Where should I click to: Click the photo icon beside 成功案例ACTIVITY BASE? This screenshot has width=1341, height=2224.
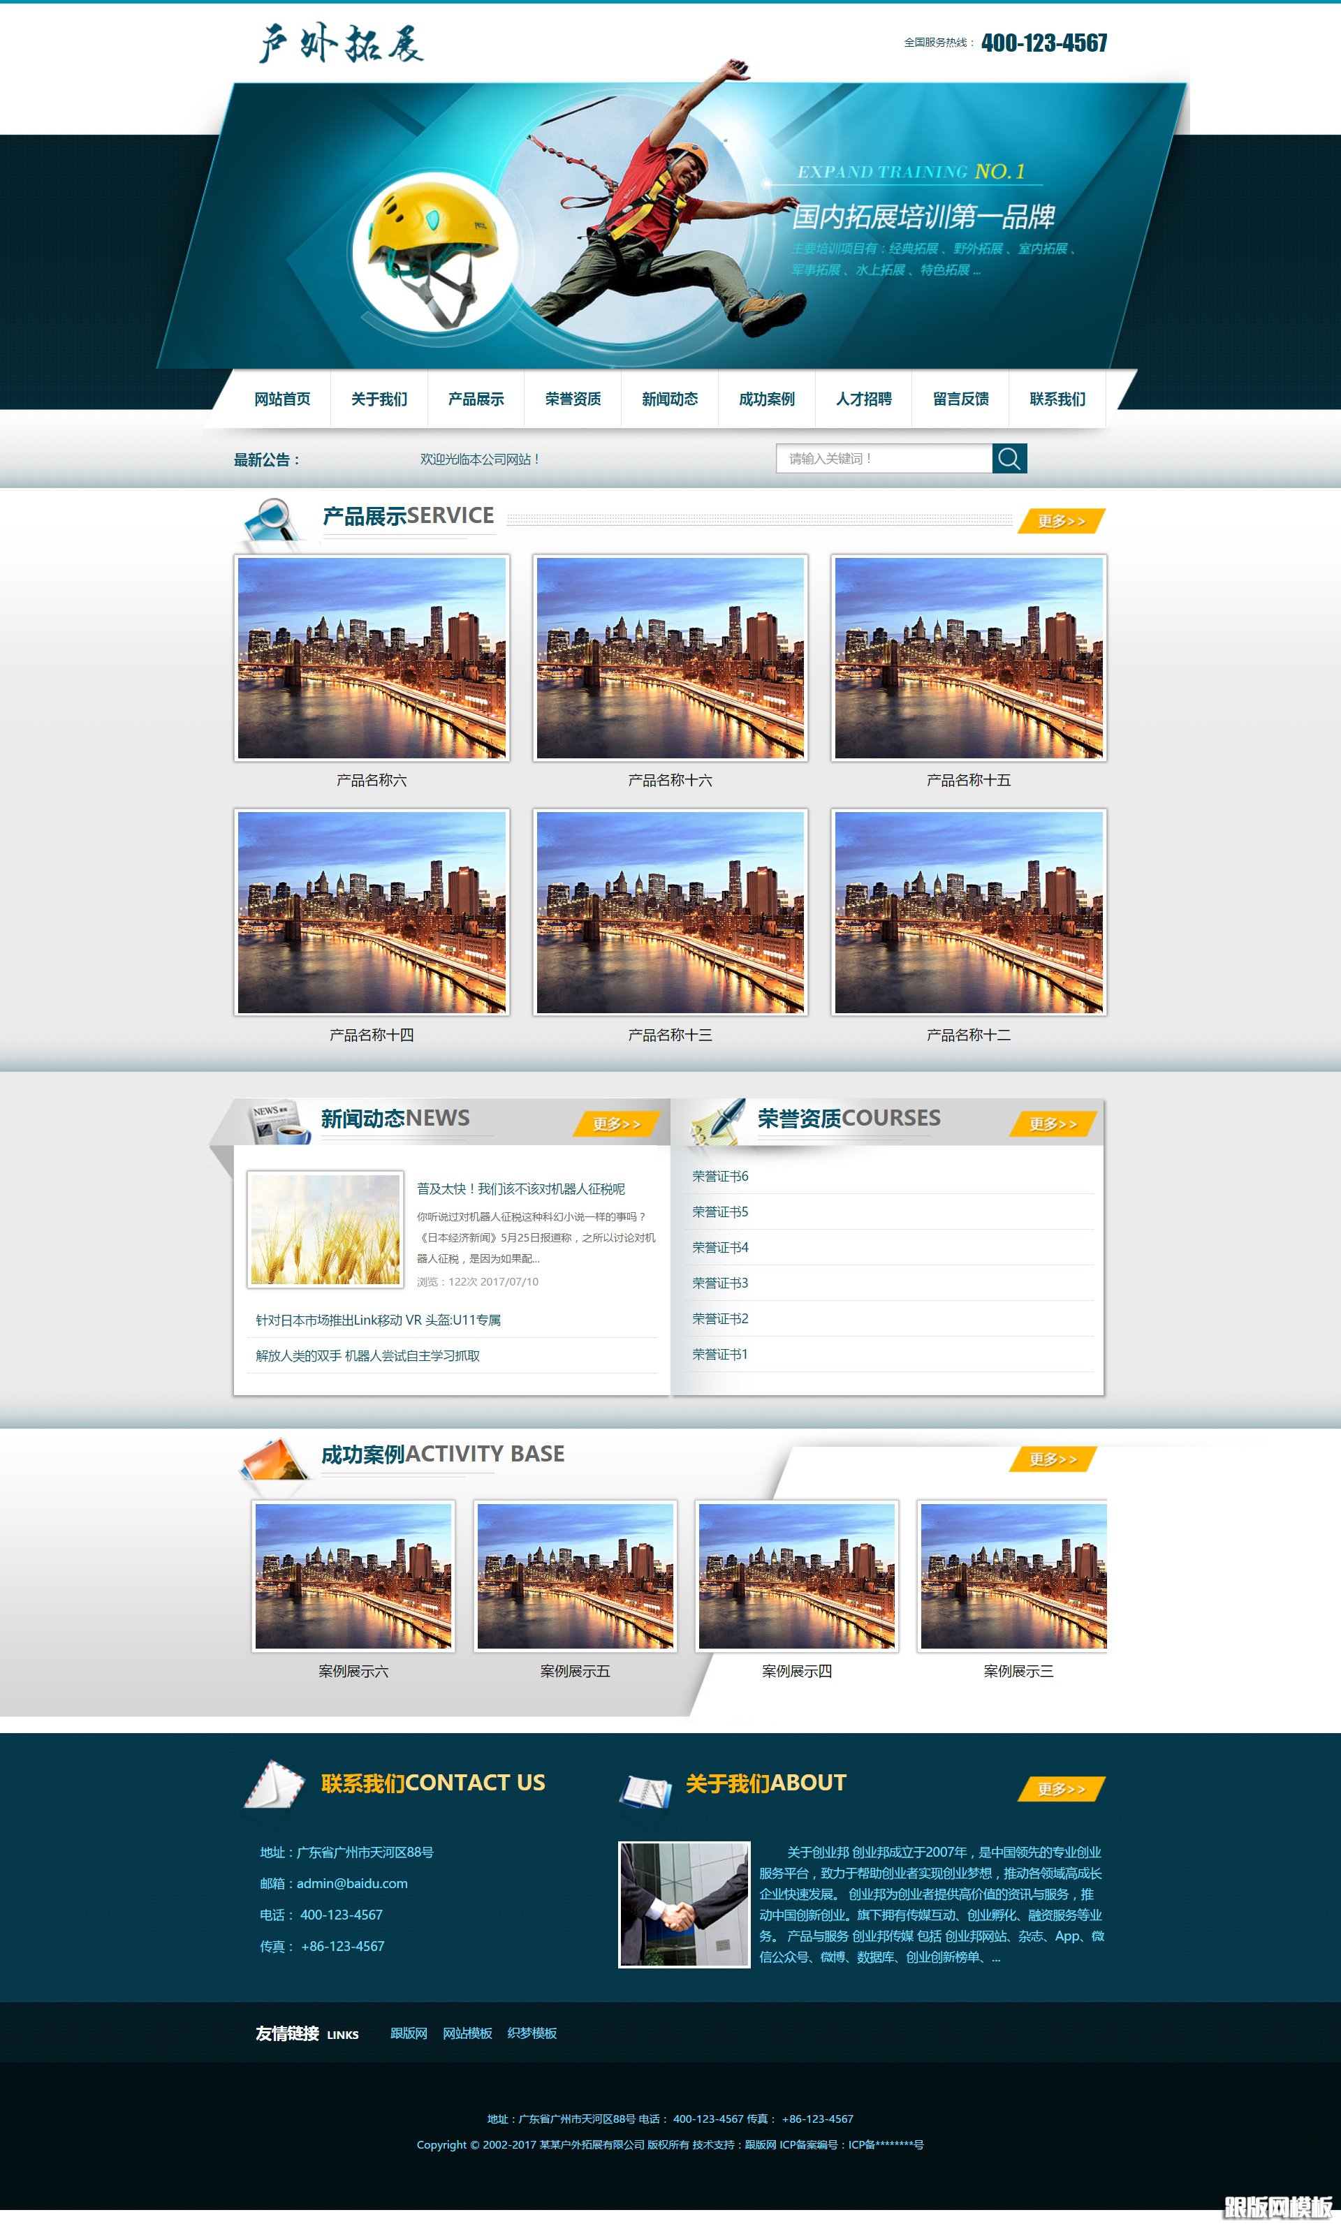click(x=274, y=1459)
